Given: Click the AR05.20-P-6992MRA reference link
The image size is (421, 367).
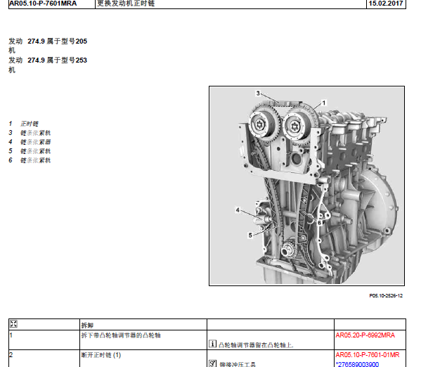Looking at the screenshot, I should pos(365,335).
